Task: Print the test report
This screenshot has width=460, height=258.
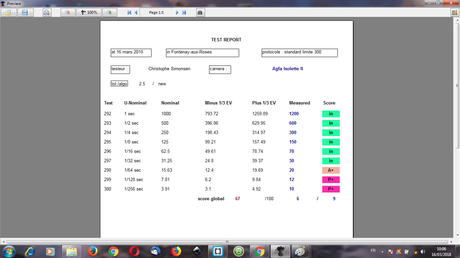Action: [x=47, y=12]
